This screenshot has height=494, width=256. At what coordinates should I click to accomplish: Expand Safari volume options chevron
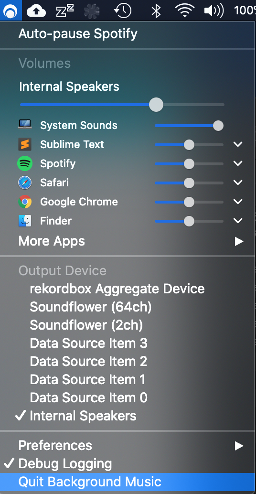[238, 183]
